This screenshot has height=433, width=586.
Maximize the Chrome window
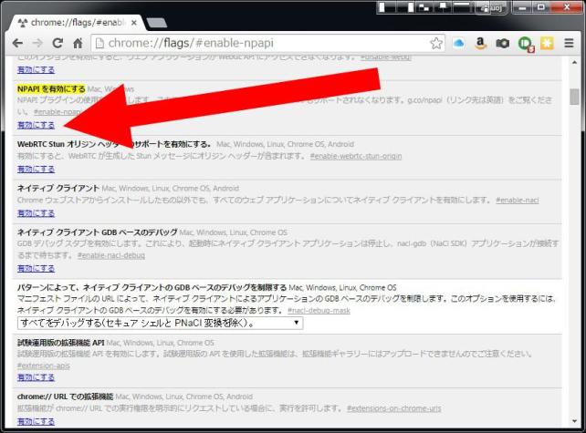pyautogui.click(x=541, y=7)
